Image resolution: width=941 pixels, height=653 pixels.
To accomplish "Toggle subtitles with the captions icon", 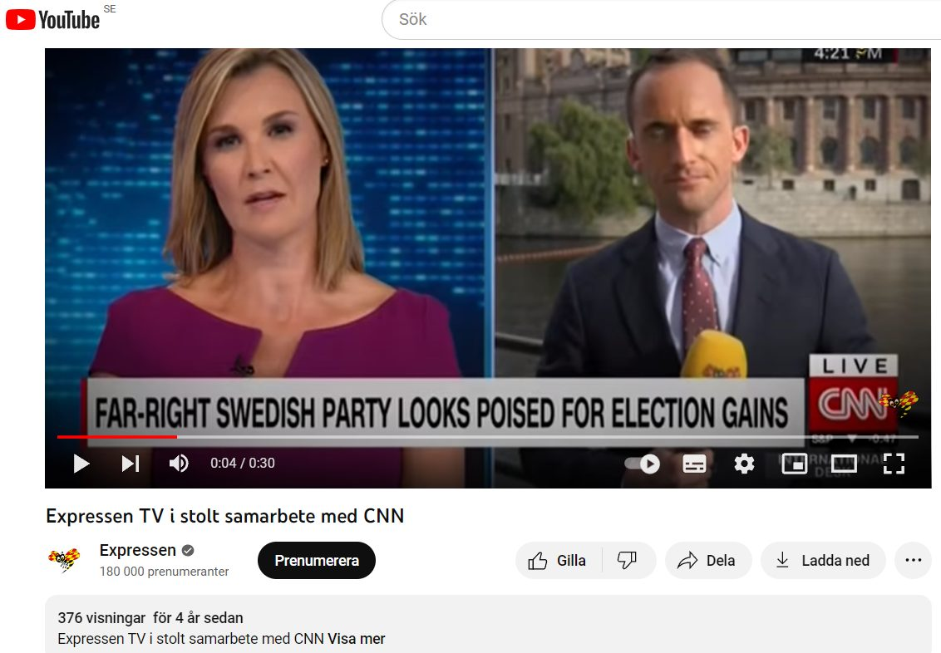I will [x=694, y=464].
